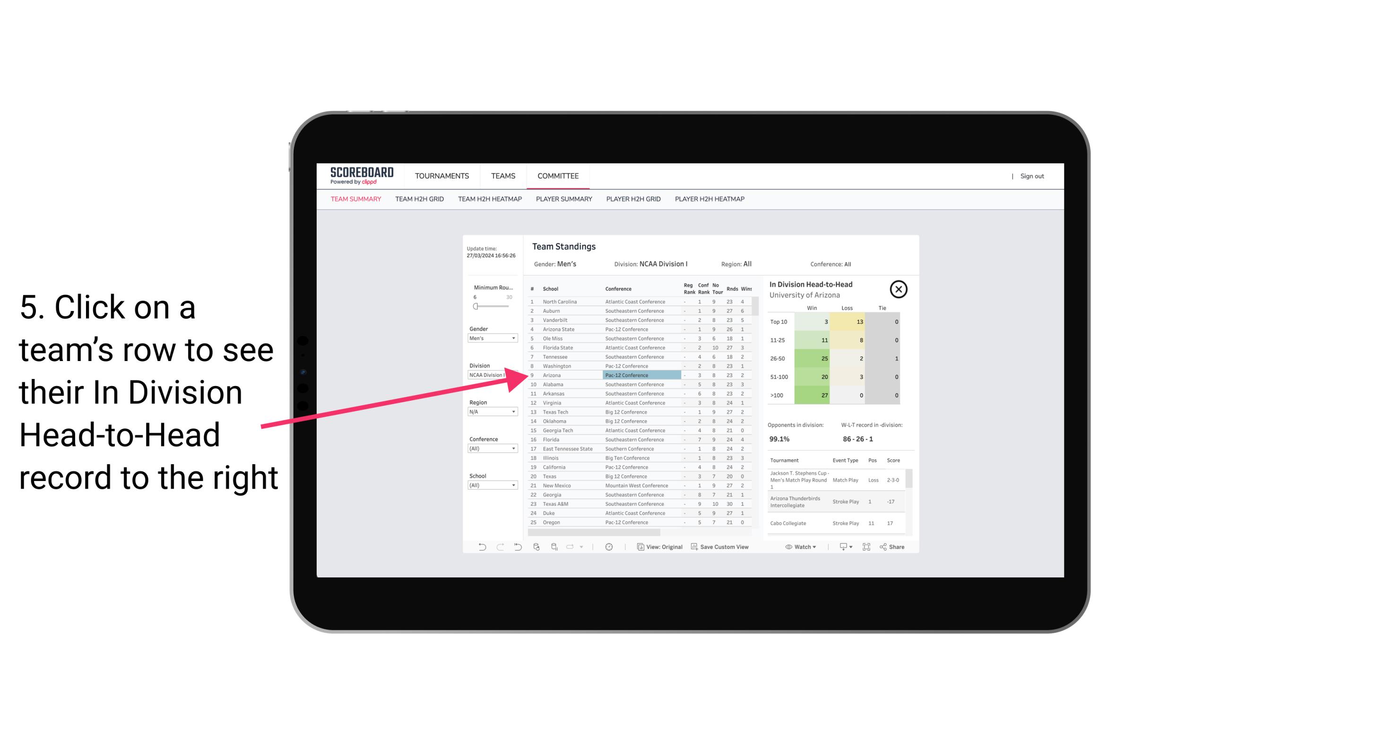Screen dimensions: 1376x740
Task: Click the reset/restore original view icon
Action: coord(517,547)
